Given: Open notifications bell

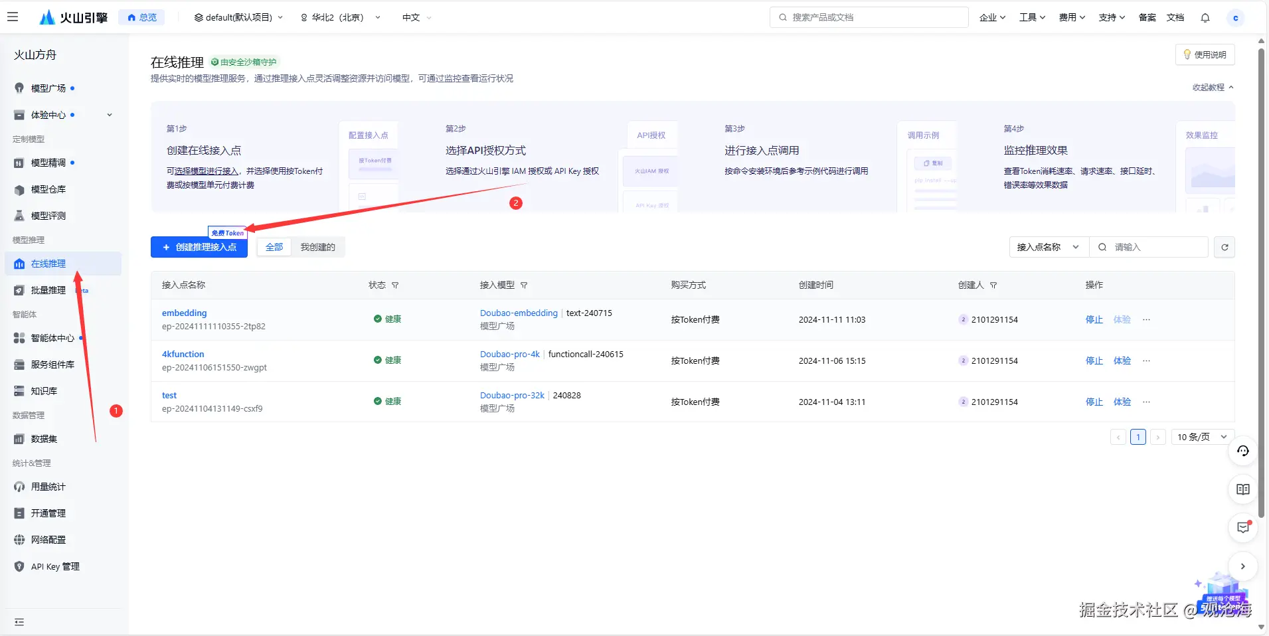Looking at the screenshot, I should coord(1205,18).
